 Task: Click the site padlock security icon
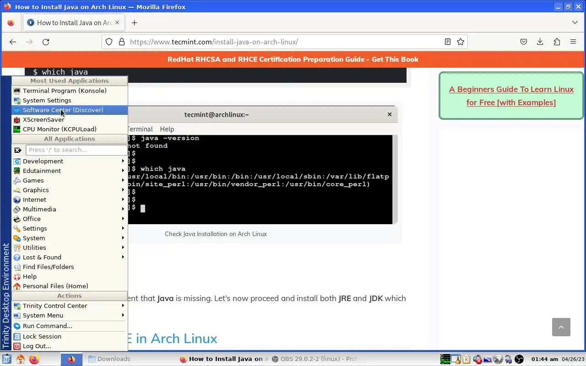click(x=121, y=42)
